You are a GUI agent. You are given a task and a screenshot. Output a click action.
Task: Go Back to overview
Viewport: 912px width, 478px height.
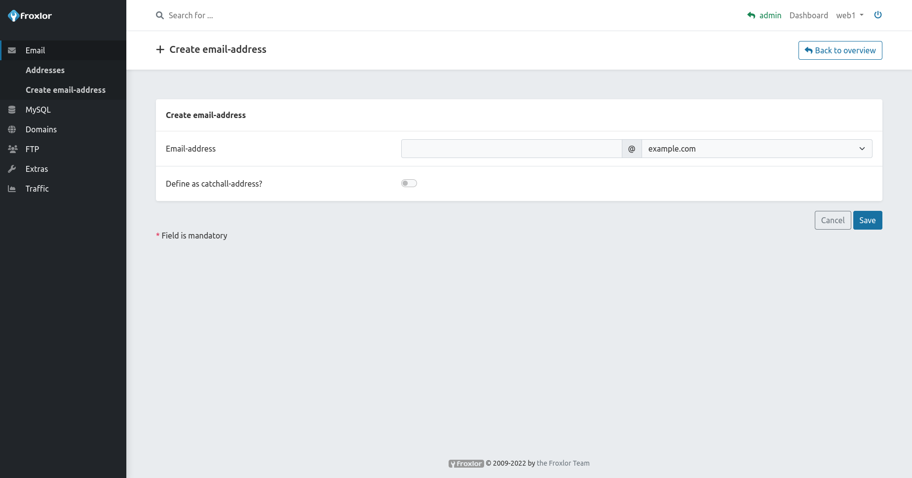(x=840, y=50)
